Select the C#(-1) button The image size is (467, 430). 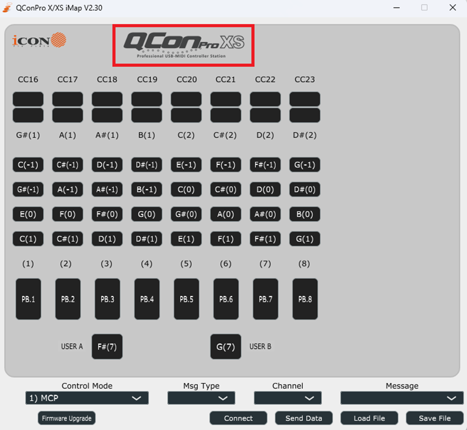68,165
